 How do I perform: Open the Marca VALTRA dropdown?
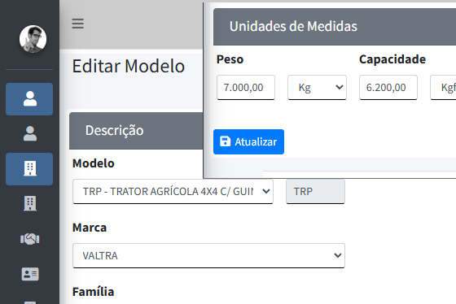(208, 255)
